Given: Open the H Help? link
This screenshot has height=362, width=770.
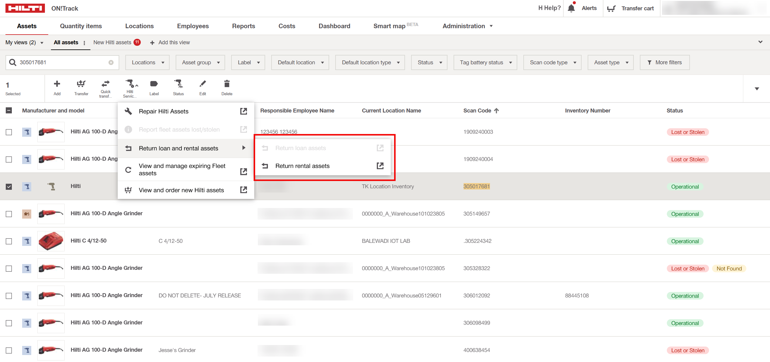Looking at the screenshot, I should click(x=549, y=8).
